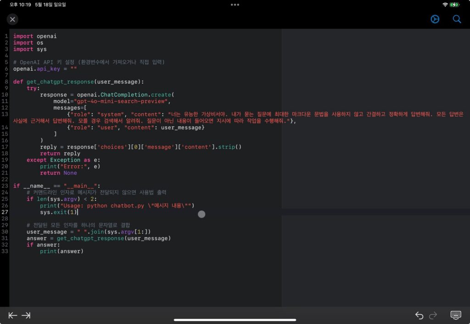
Task: Click the 'messages=[' line
Action: click(70, 108)
